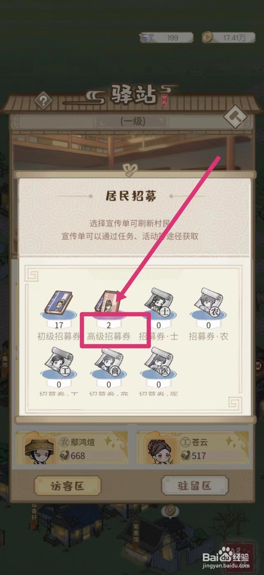Tap the hammer upgrade icon
The width and height of the screenshot is (264, 575).
(235, 116)
